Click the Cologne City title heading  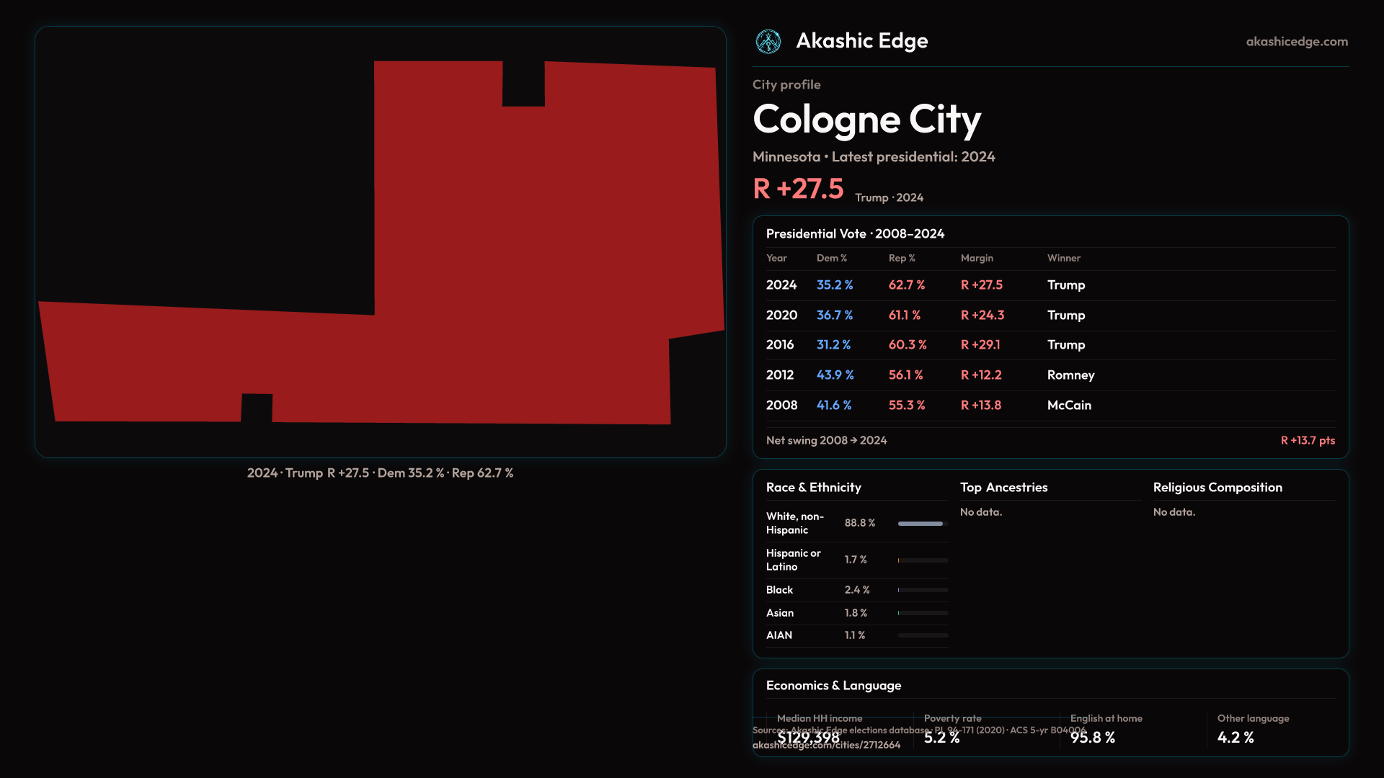click(866, 119)
